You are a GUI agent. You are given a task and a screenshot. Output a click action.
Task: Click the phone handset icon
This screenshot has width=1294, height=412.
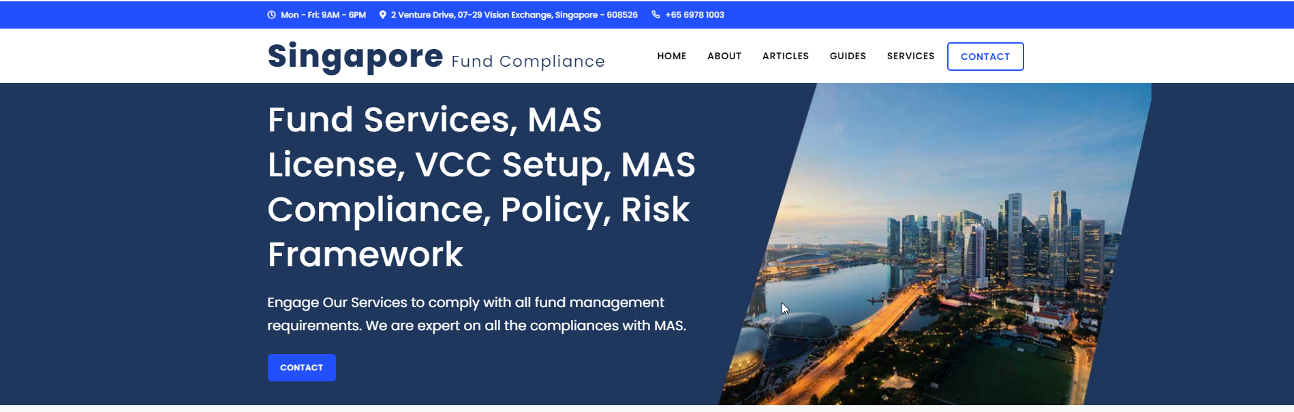point(656,15)
